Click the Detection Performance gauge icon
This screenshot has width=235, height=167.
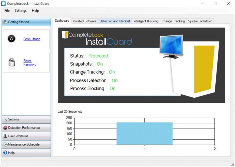(5, 128)
